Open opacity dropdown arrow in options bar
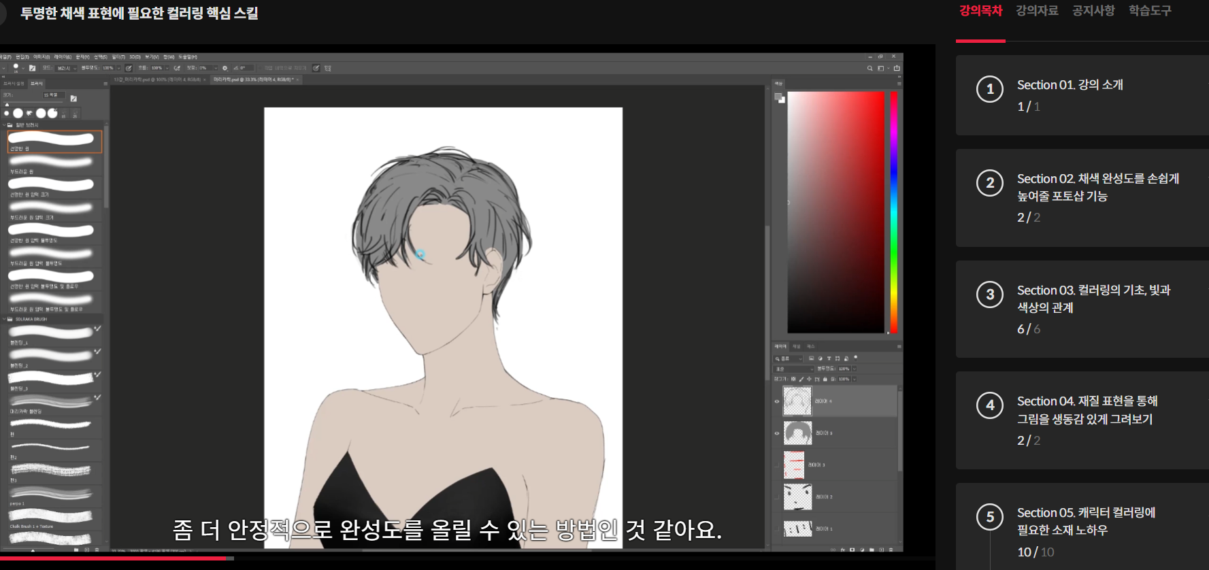 (x=118, y=68)
